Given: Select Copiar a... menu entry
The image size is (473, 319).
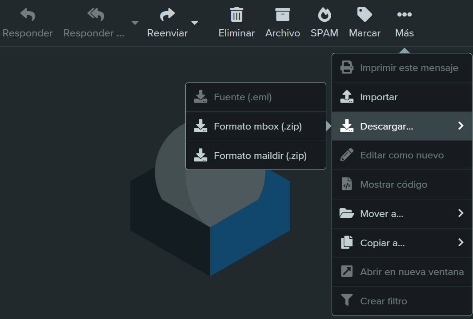Looking at the screenshot, I should point(402,243).
